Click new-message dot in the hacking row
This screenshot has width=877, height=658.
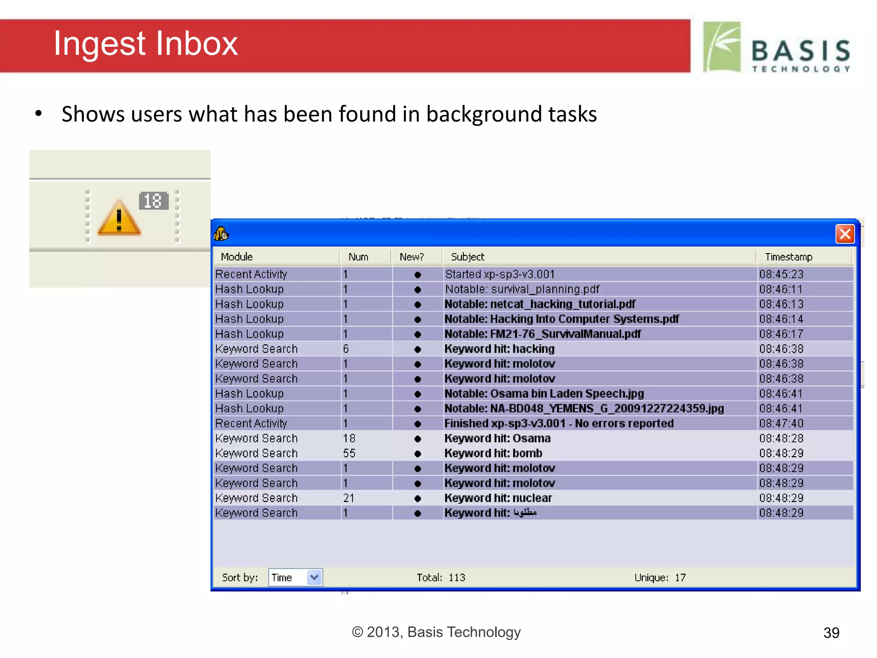[418, 349]
